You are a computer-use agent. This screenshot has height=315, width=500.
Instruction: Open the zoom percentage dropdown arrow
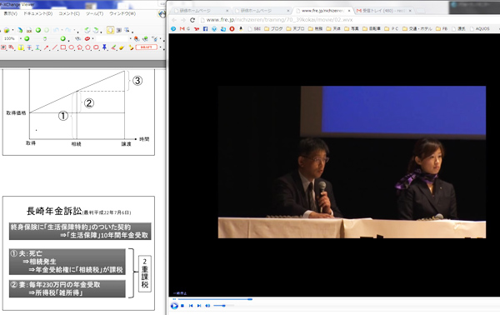(x=21, y=38)
